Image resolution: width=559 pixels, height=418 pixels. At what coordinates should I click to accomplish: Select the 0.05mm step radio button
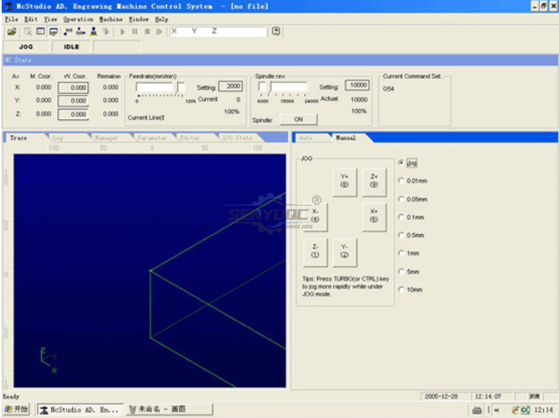point(401,199)
